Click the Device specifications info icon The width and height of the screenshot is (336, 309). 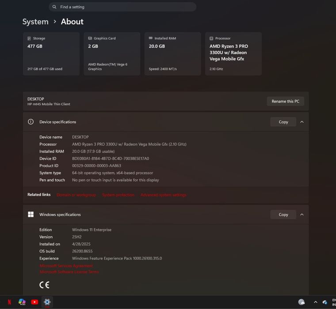(x=31, y=122)
